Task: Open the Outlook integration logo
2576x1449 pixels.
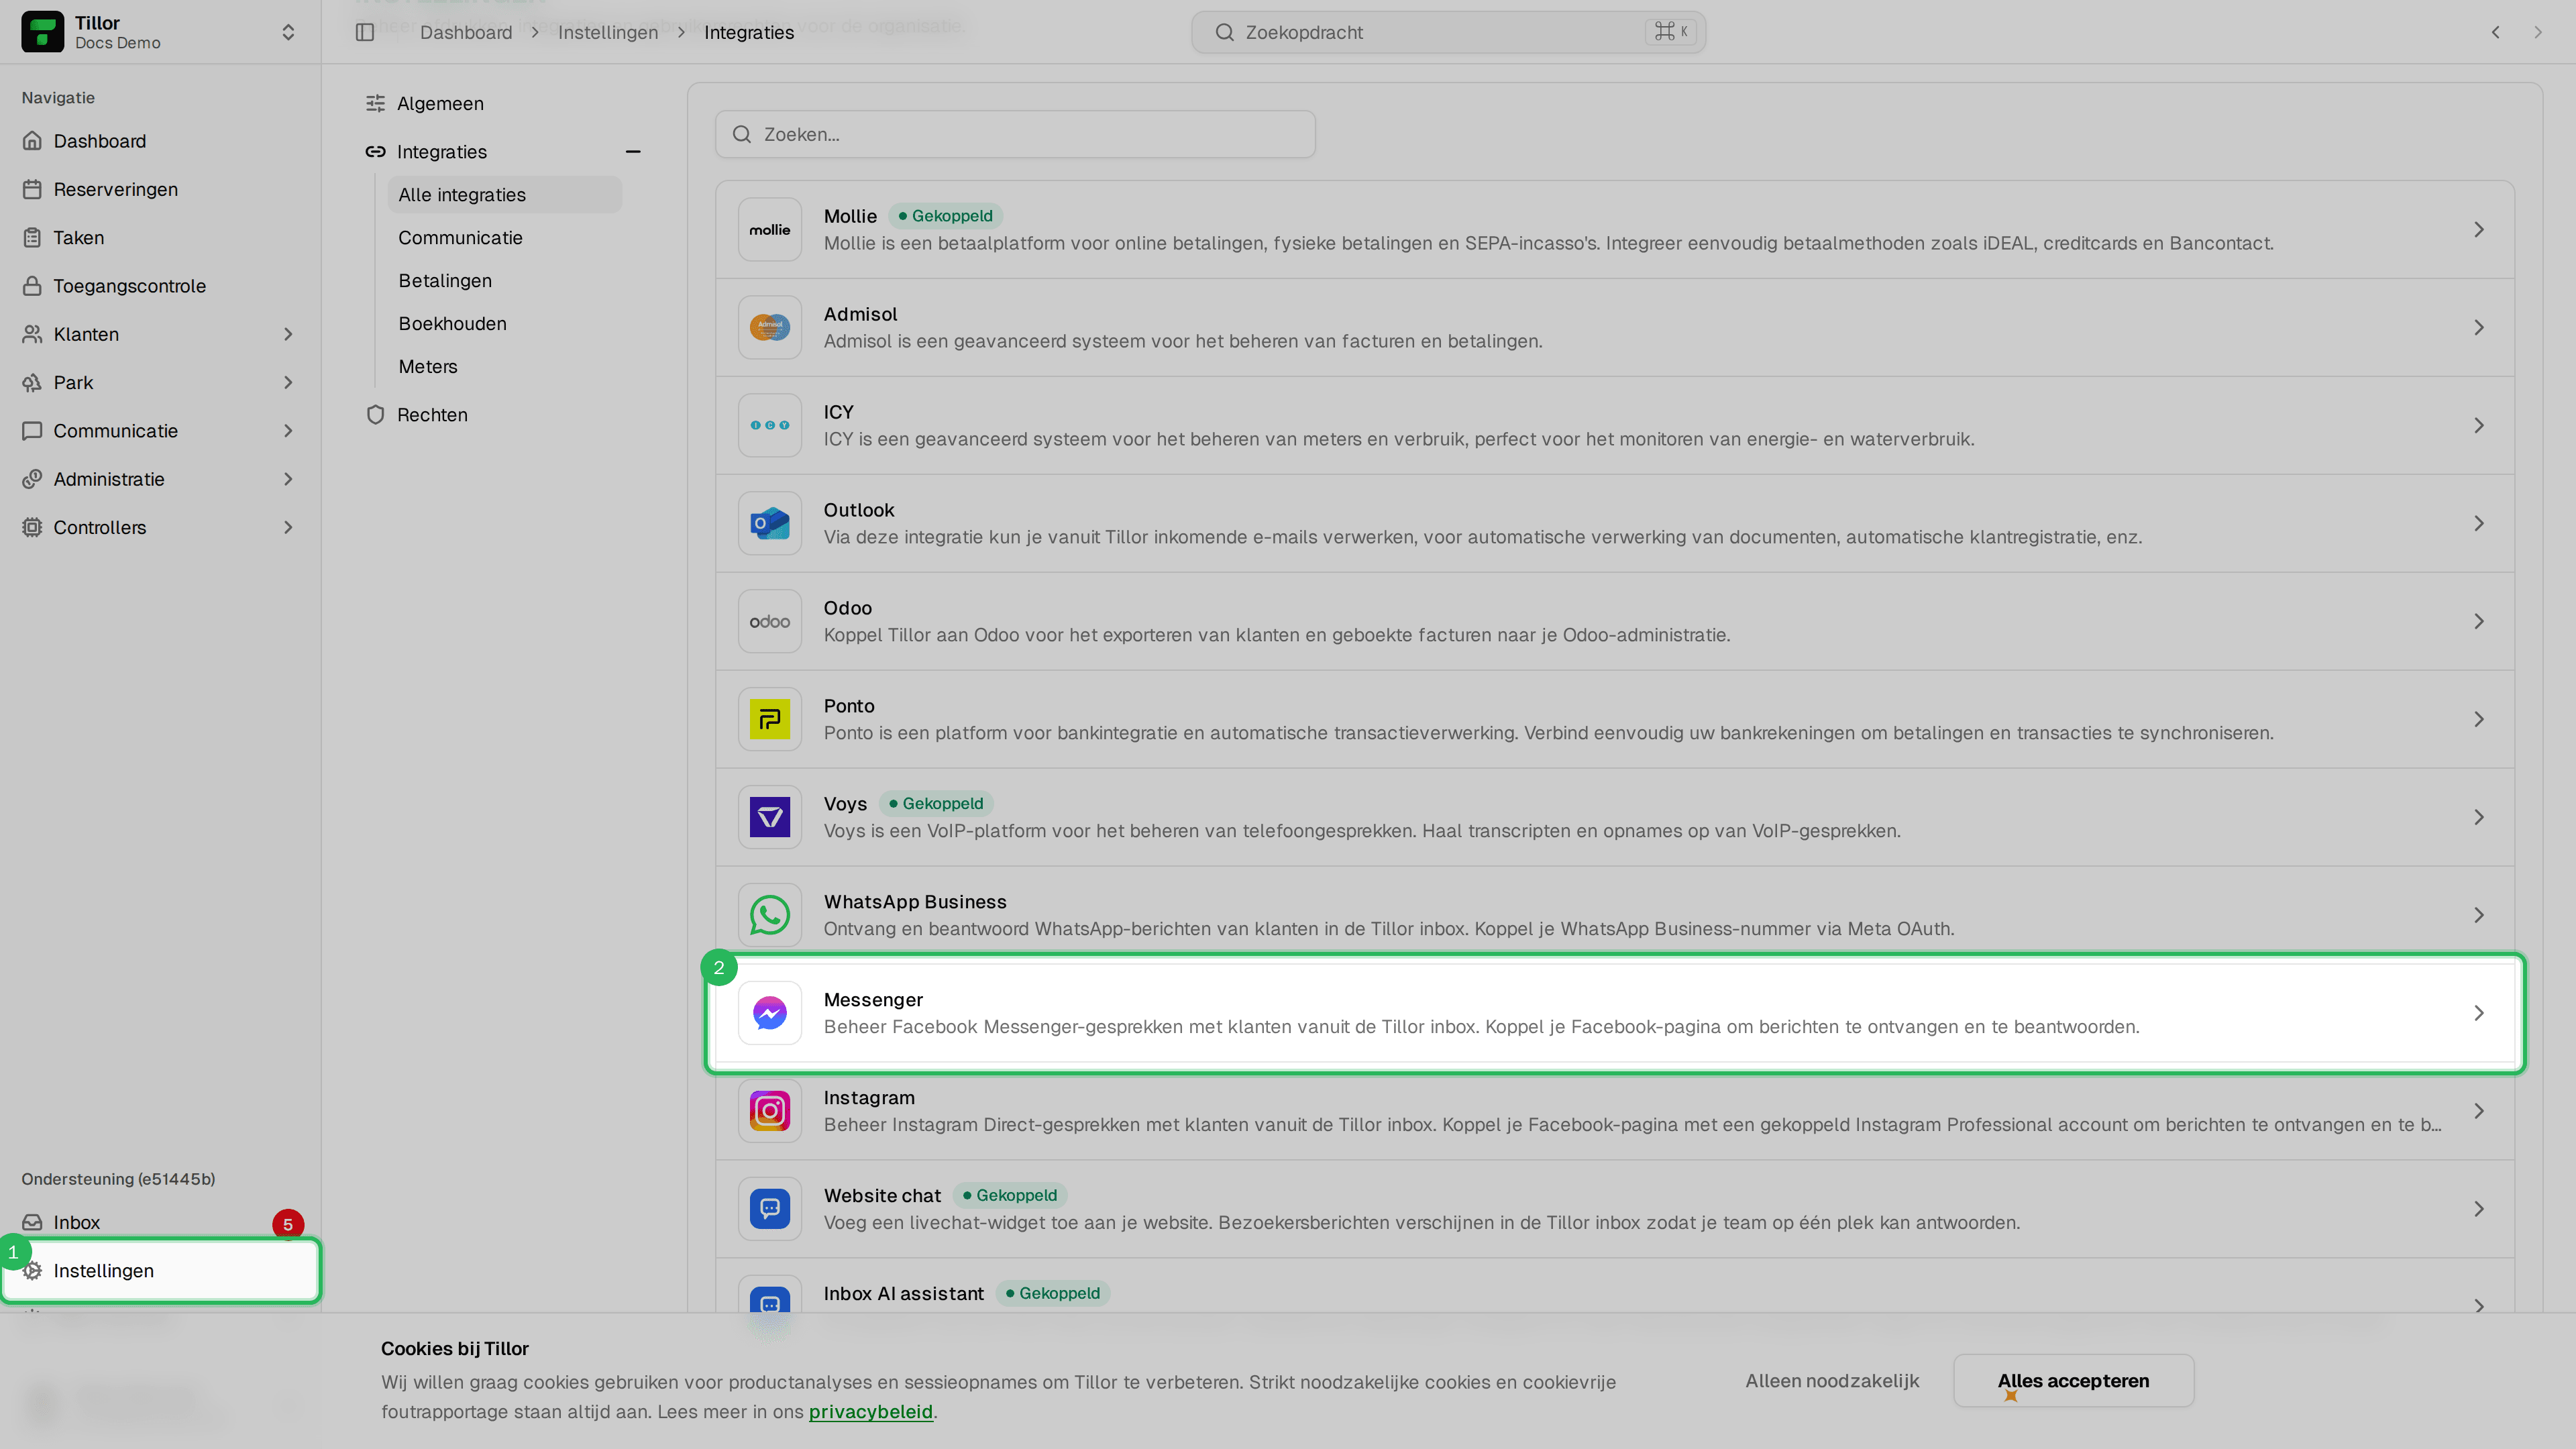Action: pos(770,523)
